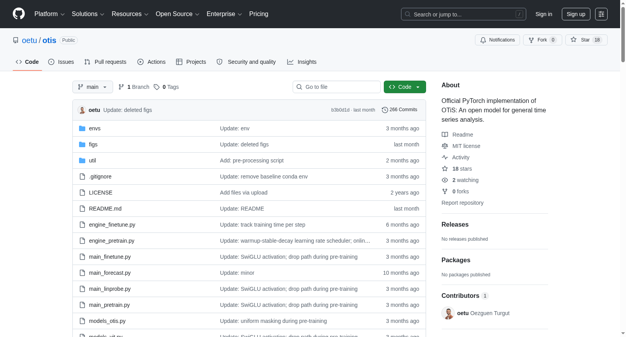Viewport: 626px width, 337px height.
Task: Open main_linprobe.py file
Action: 110,289
